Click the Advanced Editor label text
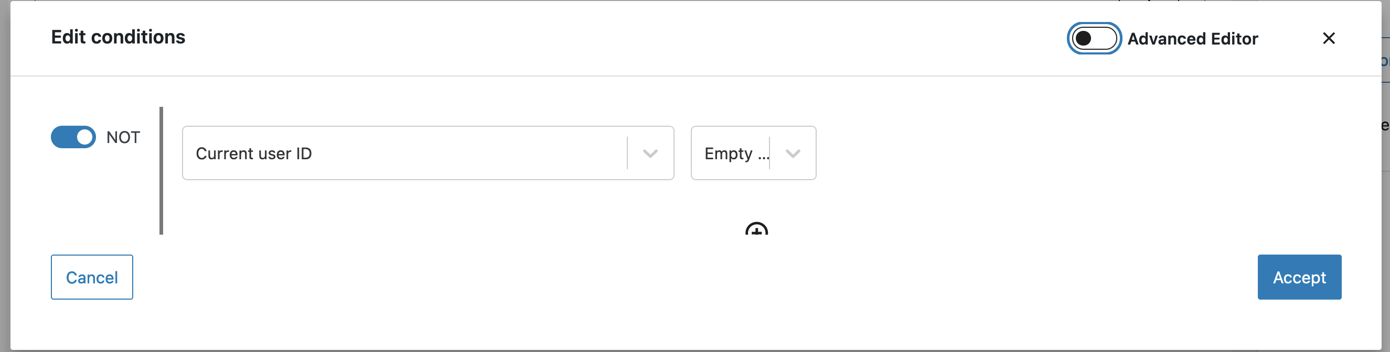This screenshot has width=1390, height=352. click(1192, 39)
